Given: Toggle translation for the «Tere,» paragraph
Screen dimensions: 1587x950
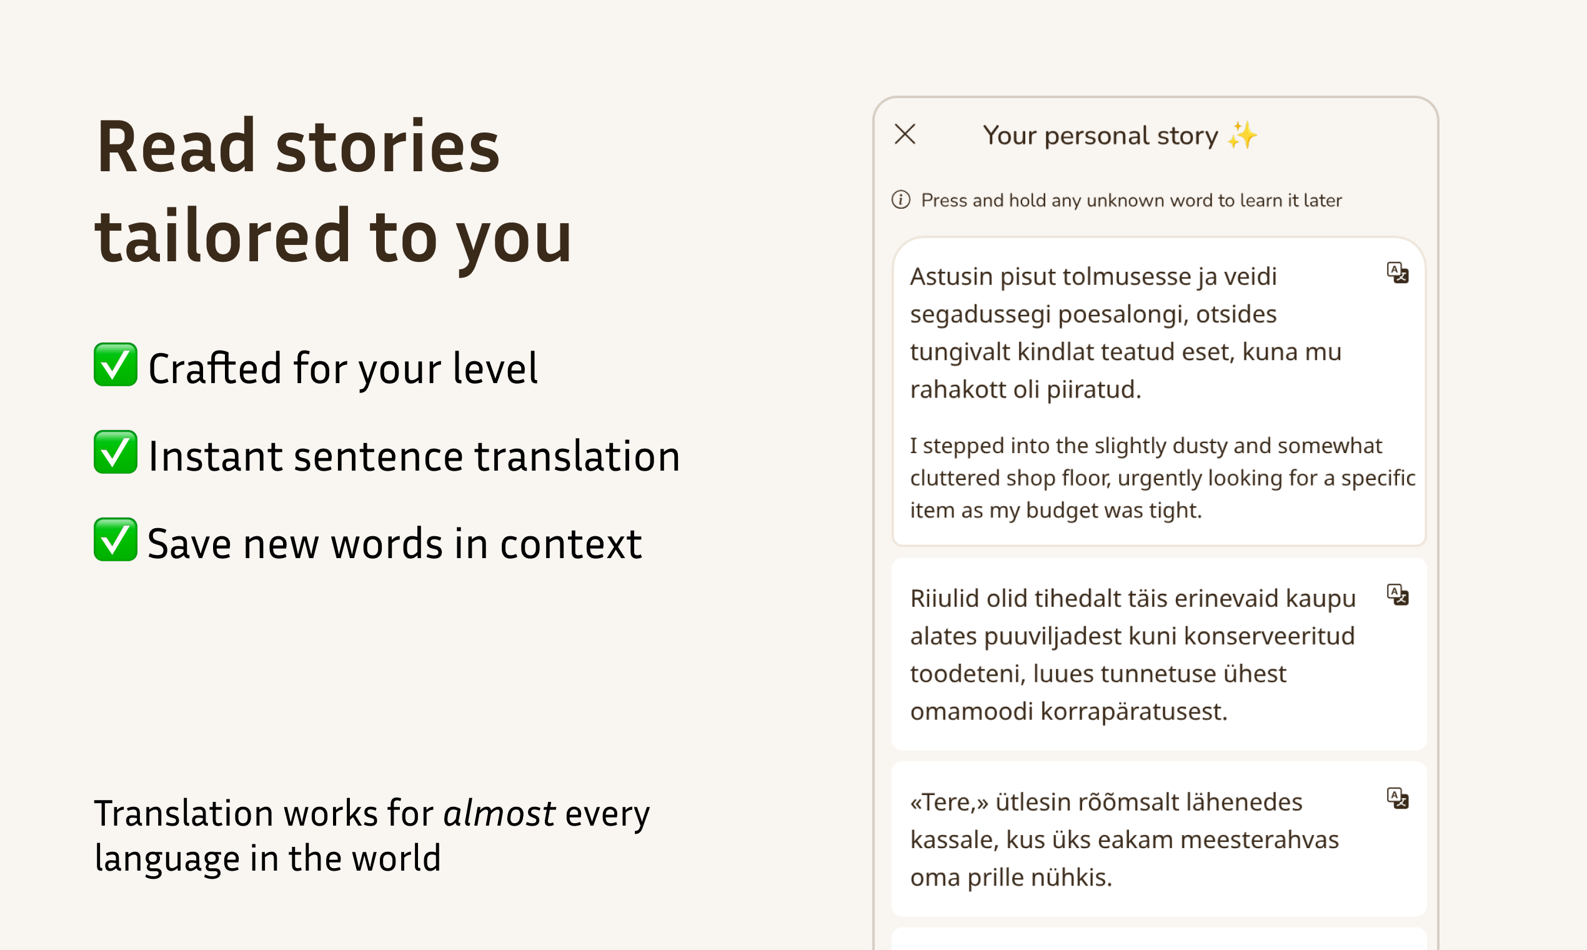Looking at the screenshot, I should point(1398,798).
